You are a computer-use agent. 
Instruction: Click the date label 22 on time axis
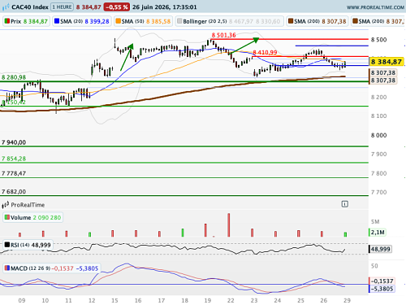tap(231, 300)
